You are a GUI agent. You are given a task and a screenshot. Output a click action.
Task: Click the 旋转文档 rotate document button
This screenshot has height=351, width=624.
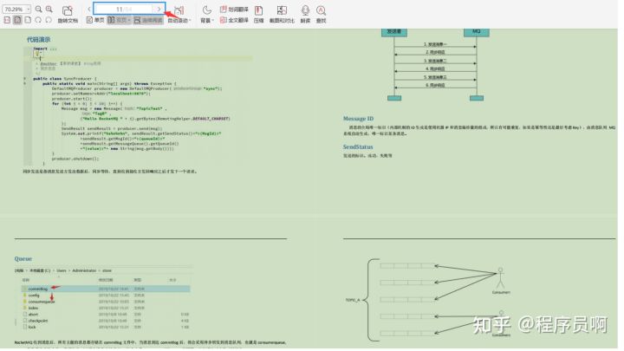click(68, 14)
